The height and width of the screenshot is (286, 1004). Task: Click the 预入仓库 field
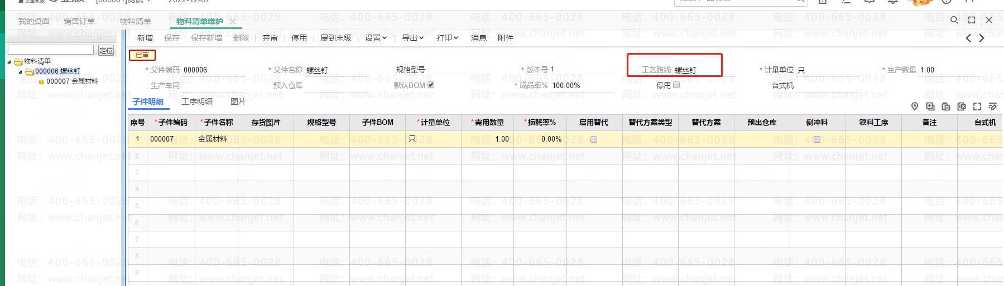[337, 85]
